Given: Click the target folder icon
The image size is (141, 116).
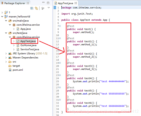Looking at the screenshot, I should (10, 66).
